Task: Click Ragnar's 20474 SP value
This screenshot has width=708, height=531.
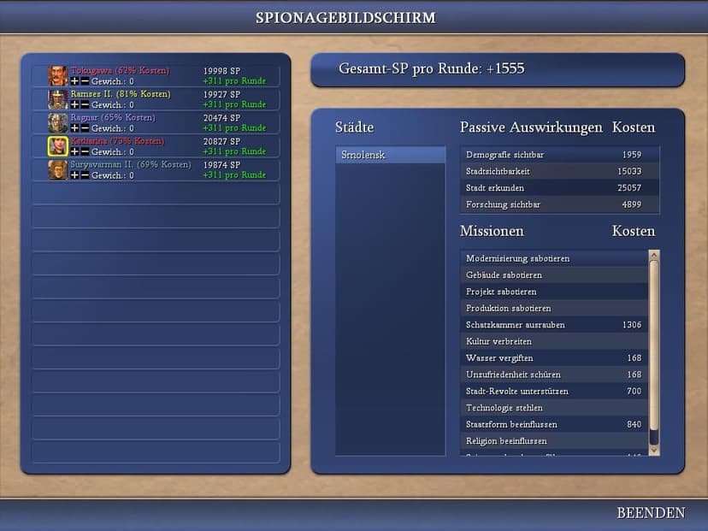Action: pyautogui.click(x=221, y=118)
